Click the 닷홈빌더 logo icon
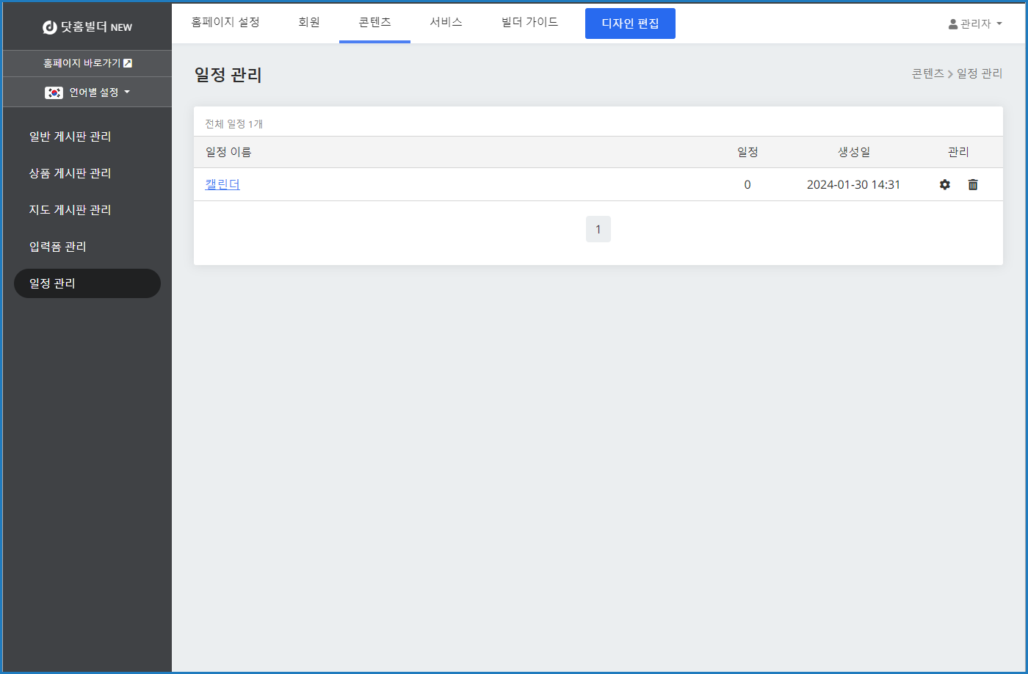The image size is (1028, 674). tap(50, 27)
